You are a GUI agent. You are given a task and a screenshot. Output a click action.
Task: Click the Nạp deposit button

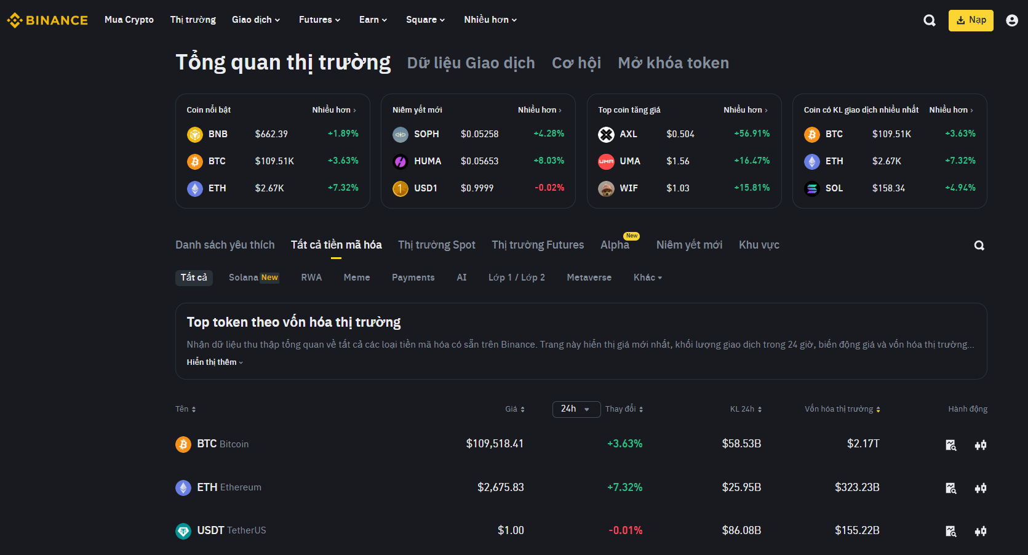tap(971, 20)
